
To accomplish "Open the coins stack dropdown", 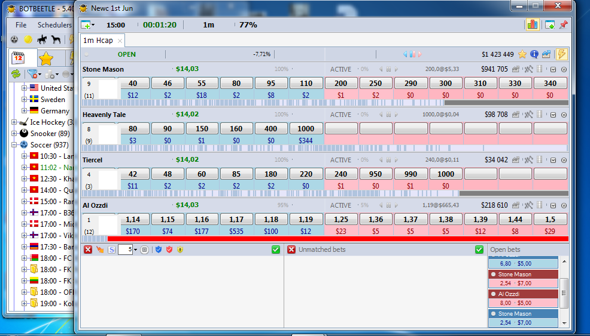I will 51,74.
